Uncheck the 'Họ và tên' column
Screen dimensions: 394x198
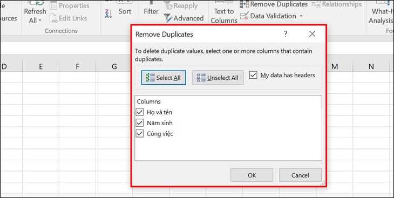coord(139,112)
